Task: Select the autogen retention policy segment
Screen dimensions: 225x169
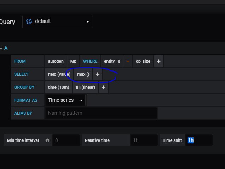Action: click(x=56, y=61)
